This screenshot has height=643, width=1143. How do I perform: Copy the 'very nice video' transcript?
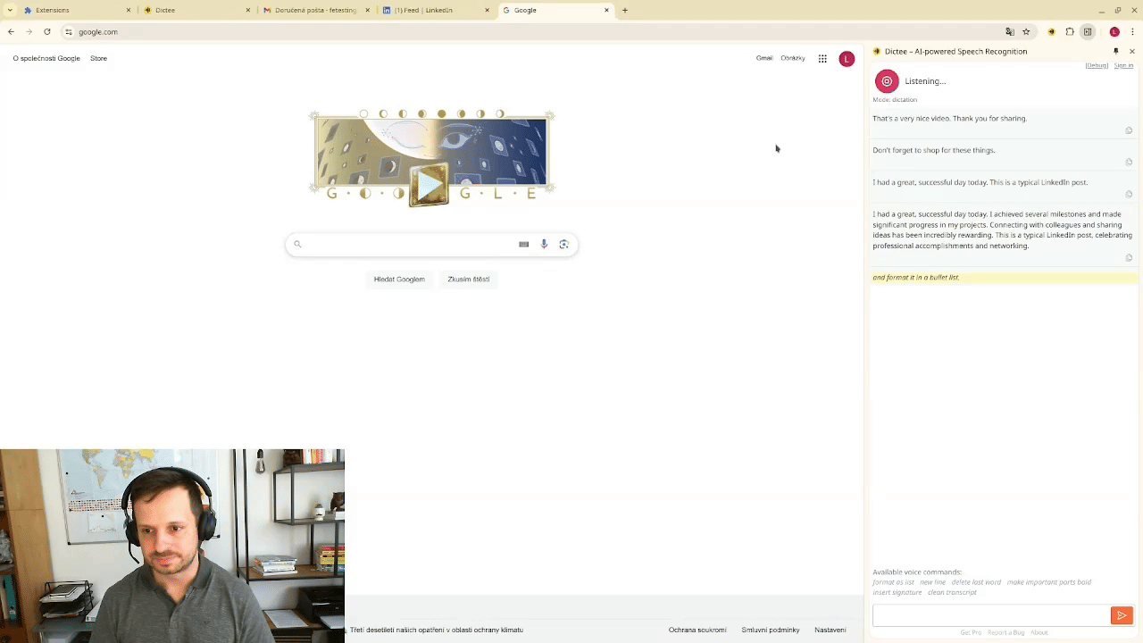point(1129,130)
